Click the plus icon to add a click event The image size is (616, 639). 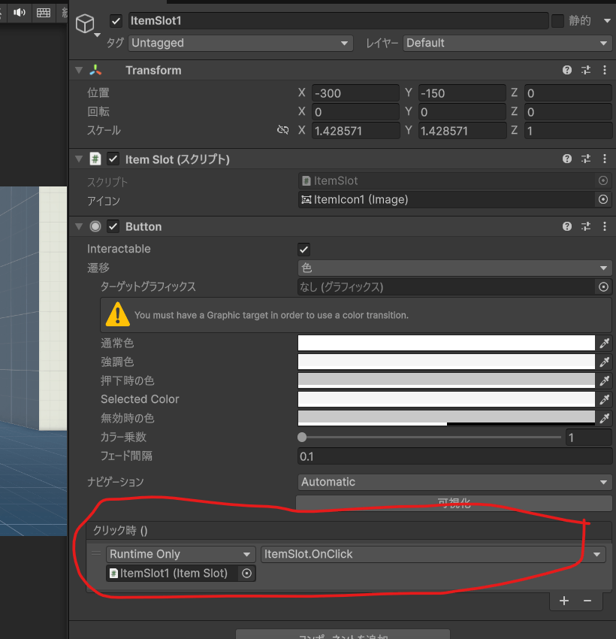pos(564,601)
